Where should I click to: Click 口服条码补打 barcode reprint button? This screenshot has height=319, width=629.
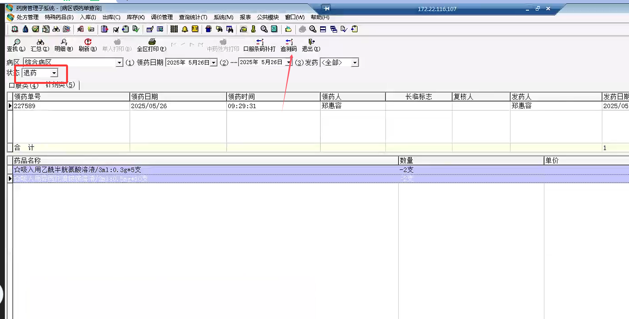(259, 45)
